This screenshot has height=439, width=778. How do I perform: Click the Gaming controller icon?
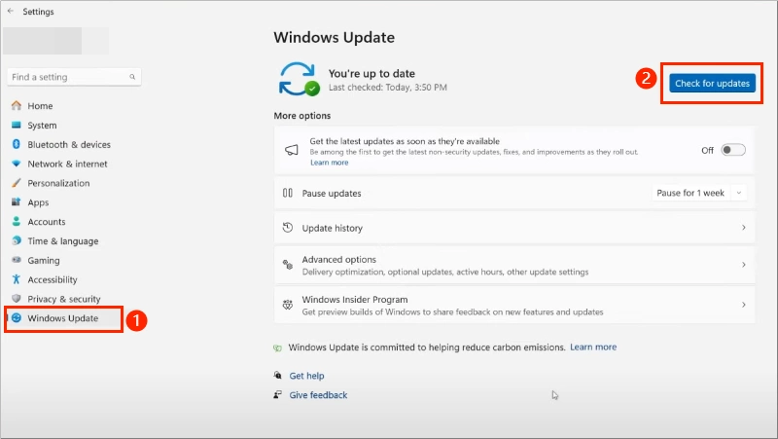(17, 260)
